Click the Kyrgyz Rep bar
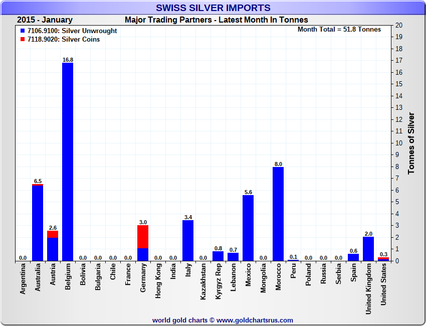Image resolution: width=426 pixels, height=326 pixels. pos(218,256)
